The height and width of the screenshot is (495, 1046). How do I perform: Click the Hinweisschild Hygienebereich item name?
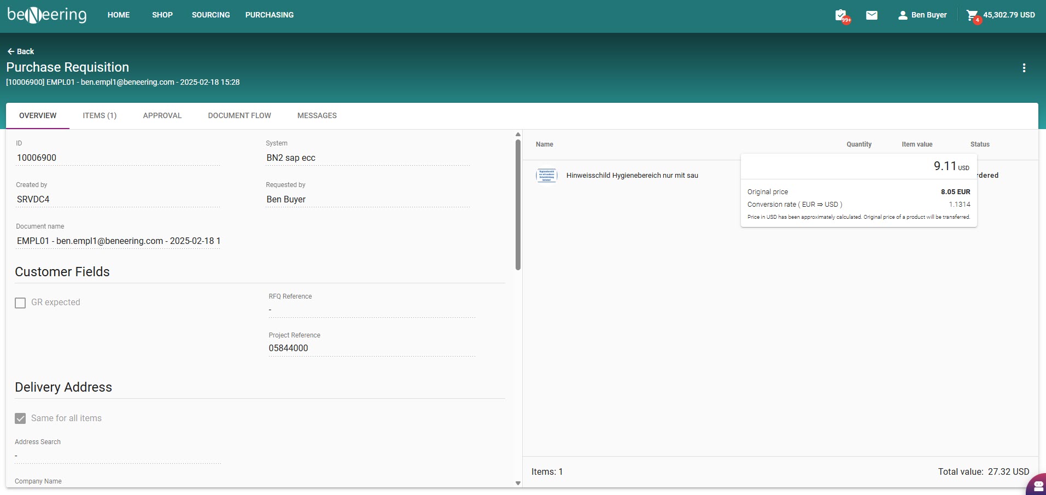point(632,176)
